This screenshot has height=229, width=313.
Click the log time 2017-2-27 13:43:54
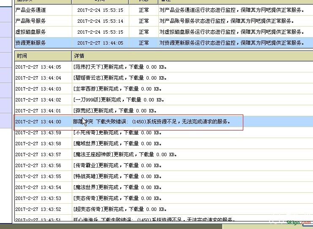[38, 187]
